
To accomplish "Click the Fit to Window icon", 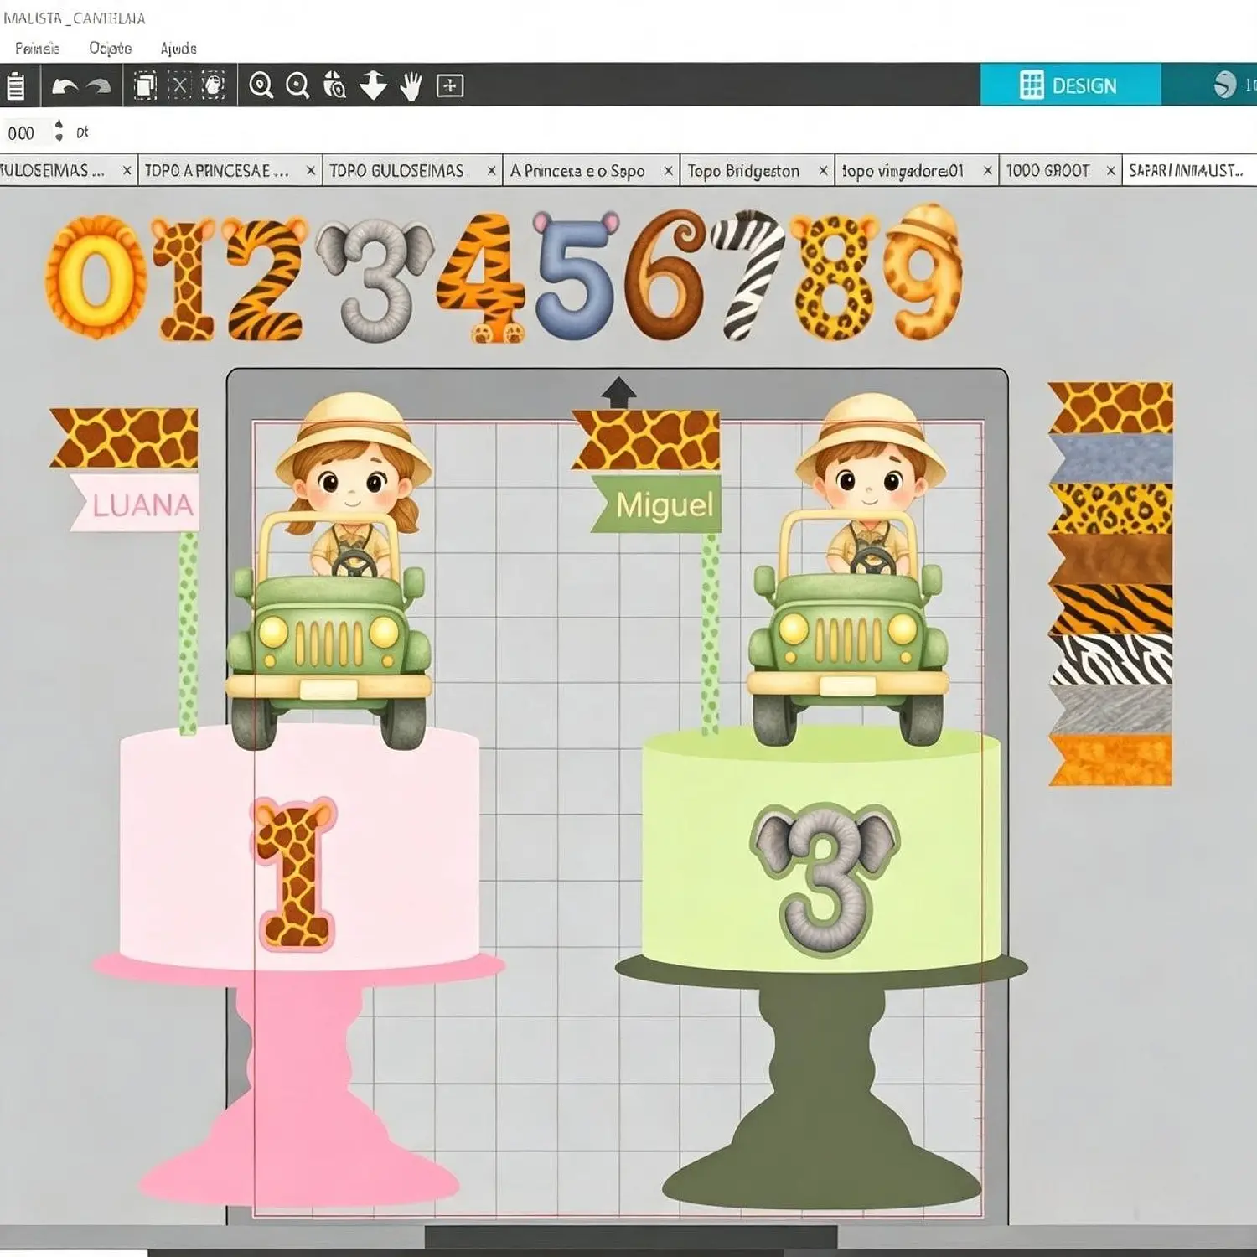I will pyautogui.click(x=450, y=85).
